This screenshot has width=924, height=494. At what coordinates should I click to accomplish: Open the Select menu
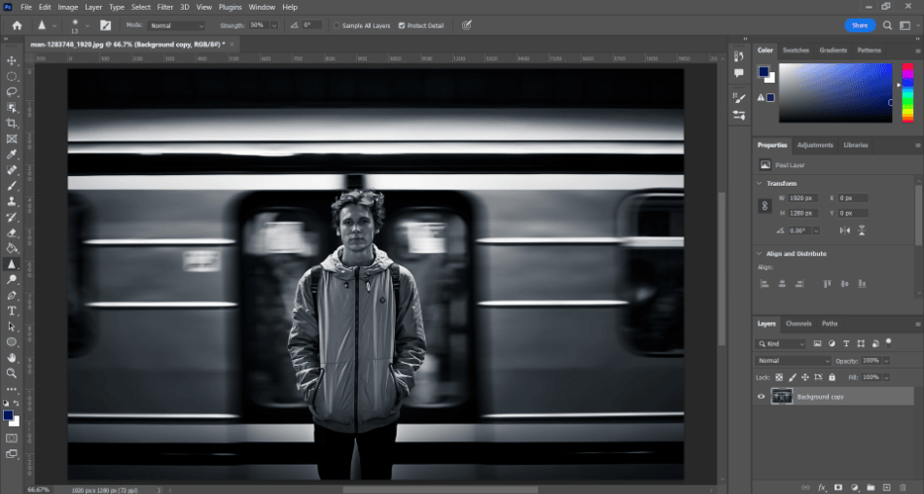141,7
